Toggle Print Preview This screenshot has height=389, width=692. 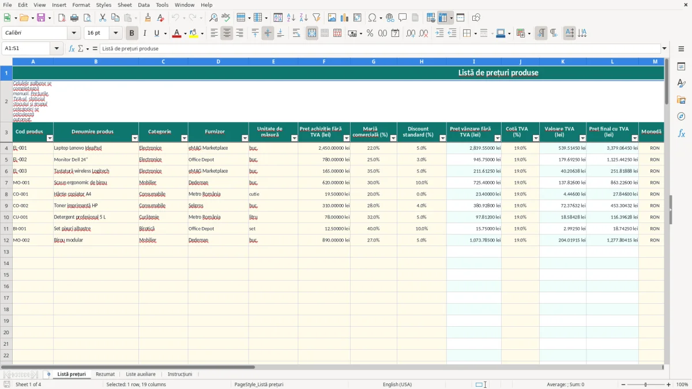tap(87, 18)
